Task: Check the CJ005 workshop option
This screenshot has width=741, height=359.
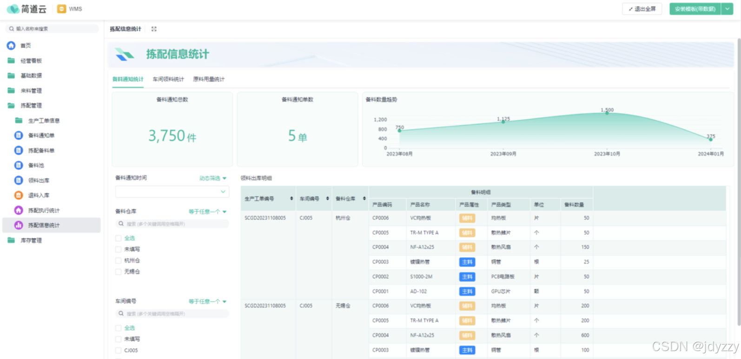Action: 118,350
